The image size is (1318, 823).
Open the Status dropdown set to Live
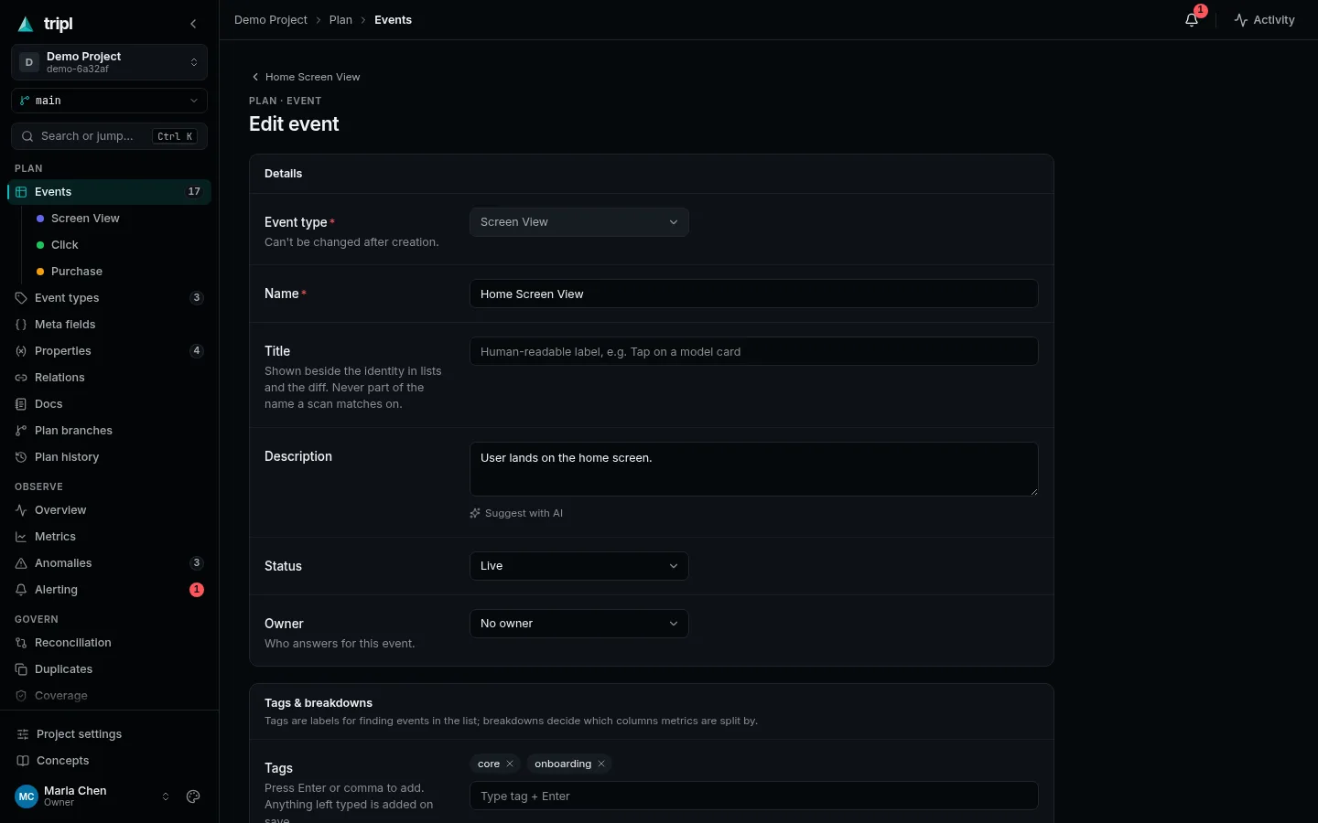click(579, 566)
